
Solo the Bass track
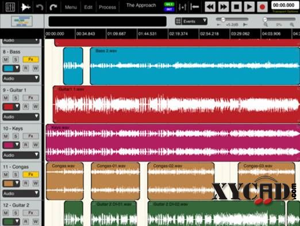16,59
